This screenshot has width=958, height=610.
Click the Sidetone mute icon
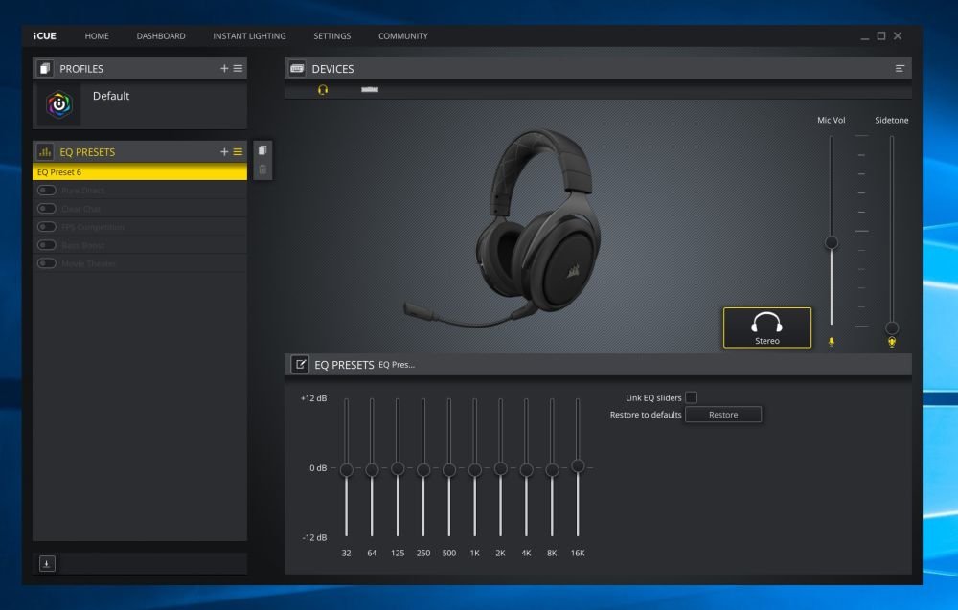click(891, 342)
